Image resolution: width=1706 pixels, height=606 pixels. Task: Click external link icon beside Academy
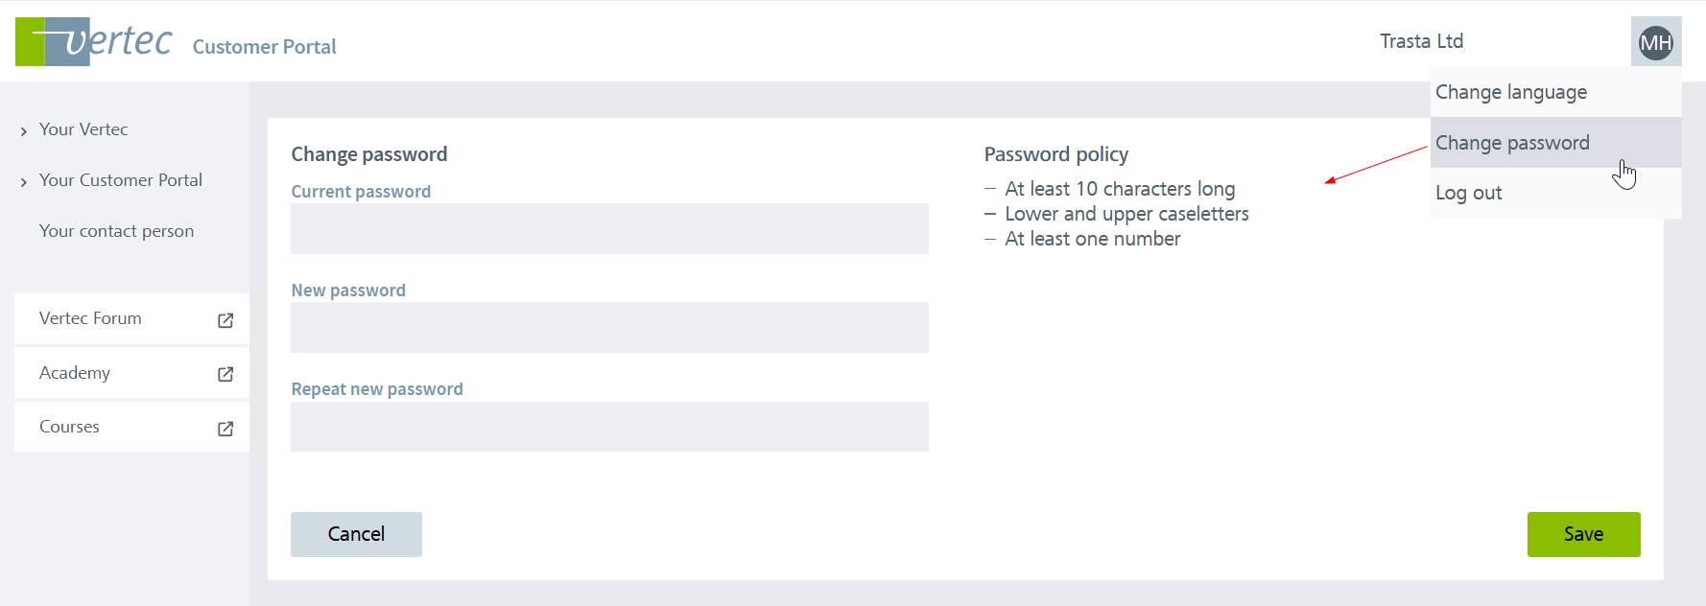coord(225,374)
